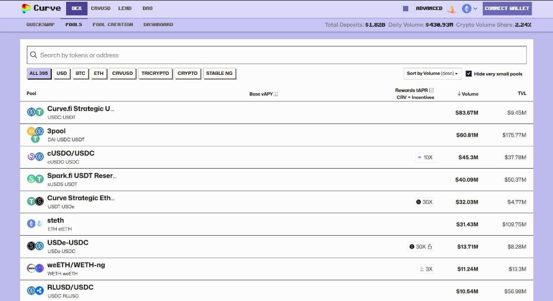553x301 pixels.
Task: Uncheck Hide very small pools checkbox
Action: (x=468, y=74)
